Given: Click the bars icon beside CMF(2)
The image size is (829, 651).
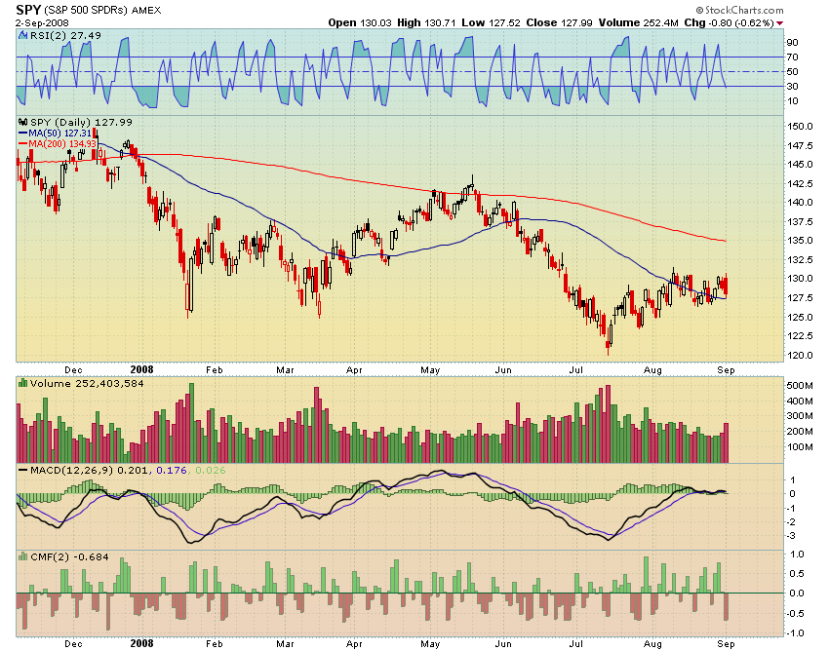Looking at the screenshot, I should pos(22,555).
